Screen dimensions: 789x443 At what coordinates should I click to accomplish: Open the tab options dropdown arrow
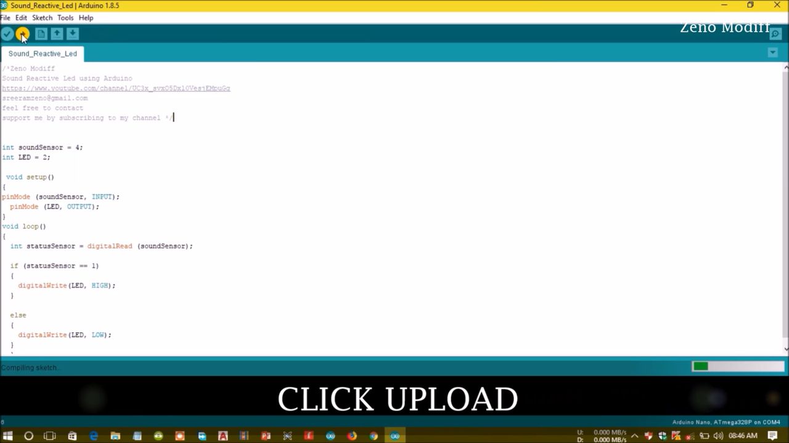[x=772, y=53]
